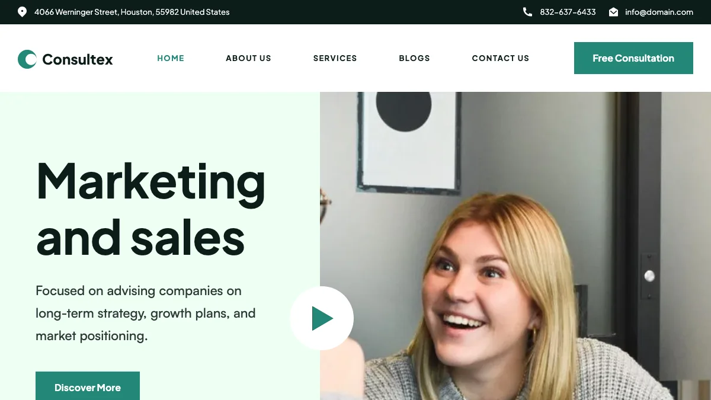Click the smiling woman hero photo
Viewport: 711px width, 400px height.
click(x=515, y=246)
